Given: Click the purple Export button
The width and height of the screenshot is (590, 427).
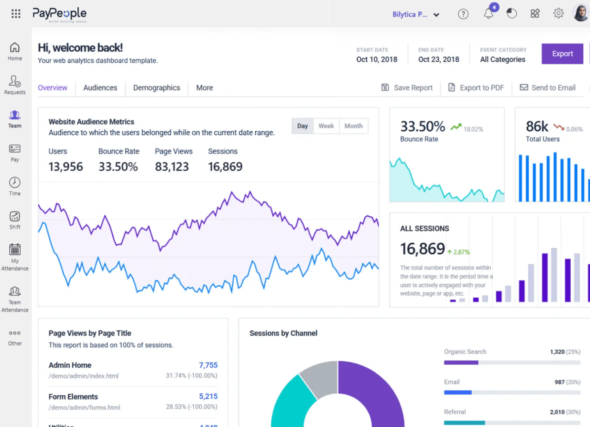Looking at the screenshot, I should point(562,54).
